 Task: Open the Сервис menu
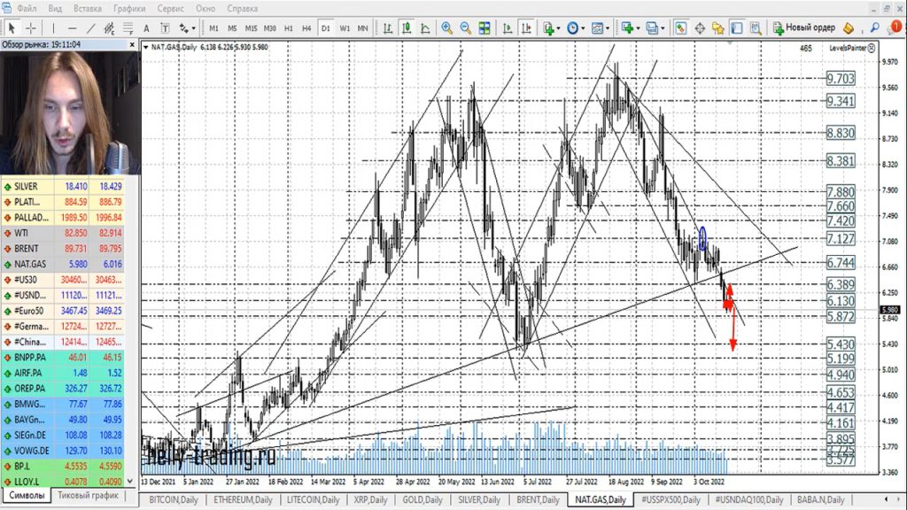[170, 9]
